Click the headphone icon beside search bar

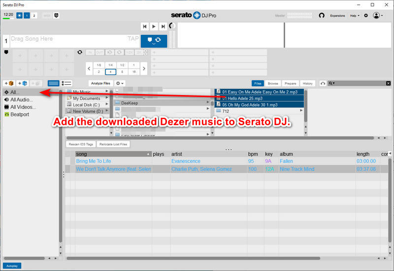pos(323,83)
